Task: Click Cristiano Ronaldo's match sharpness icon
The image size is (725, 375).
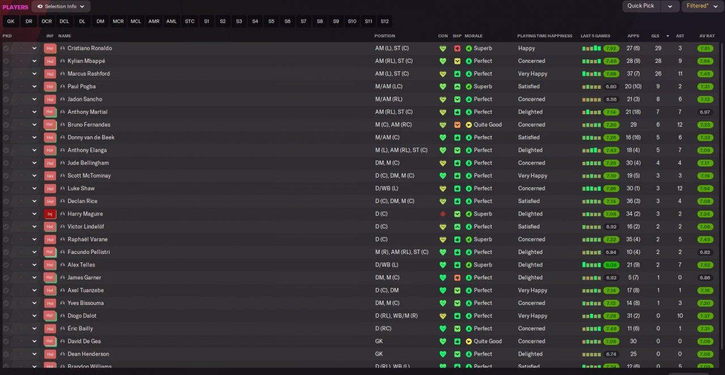Action: pos(457,49)
